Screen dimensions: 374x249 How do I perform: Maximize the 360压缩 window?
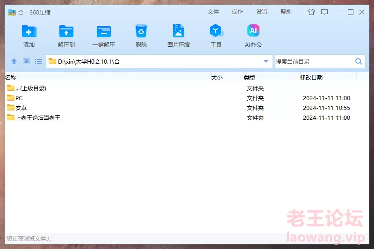click(350, 12)
